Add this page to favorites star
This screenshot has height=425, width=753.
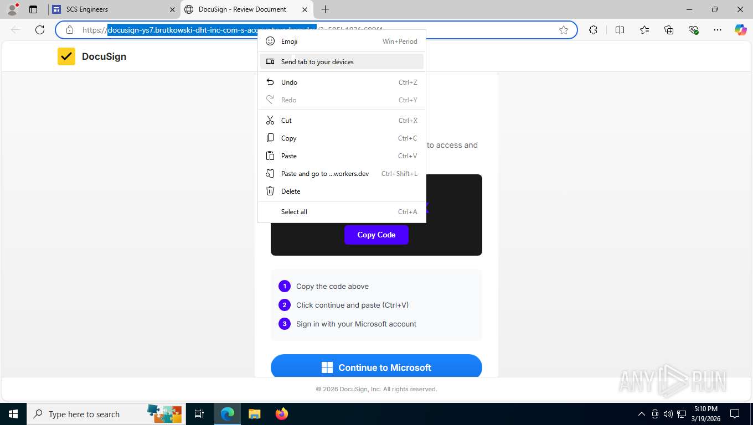click(564, 30)
